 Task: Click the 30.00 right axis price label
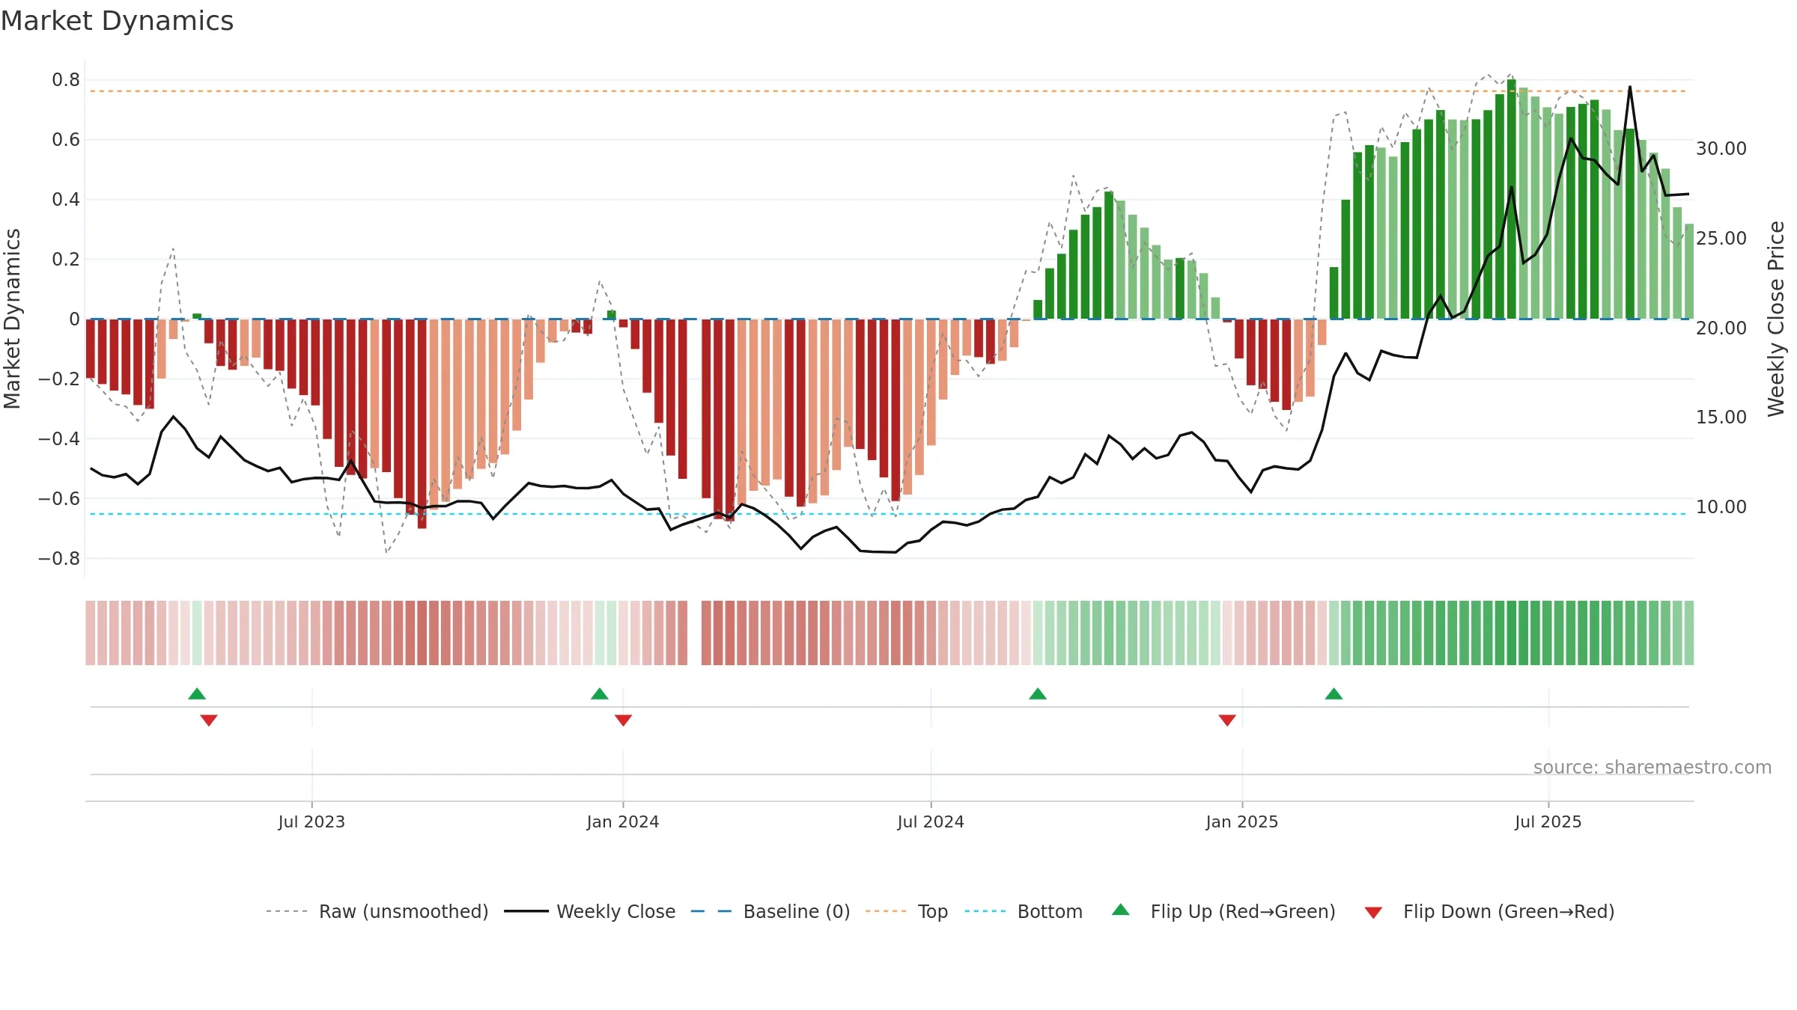[1721, 149]
